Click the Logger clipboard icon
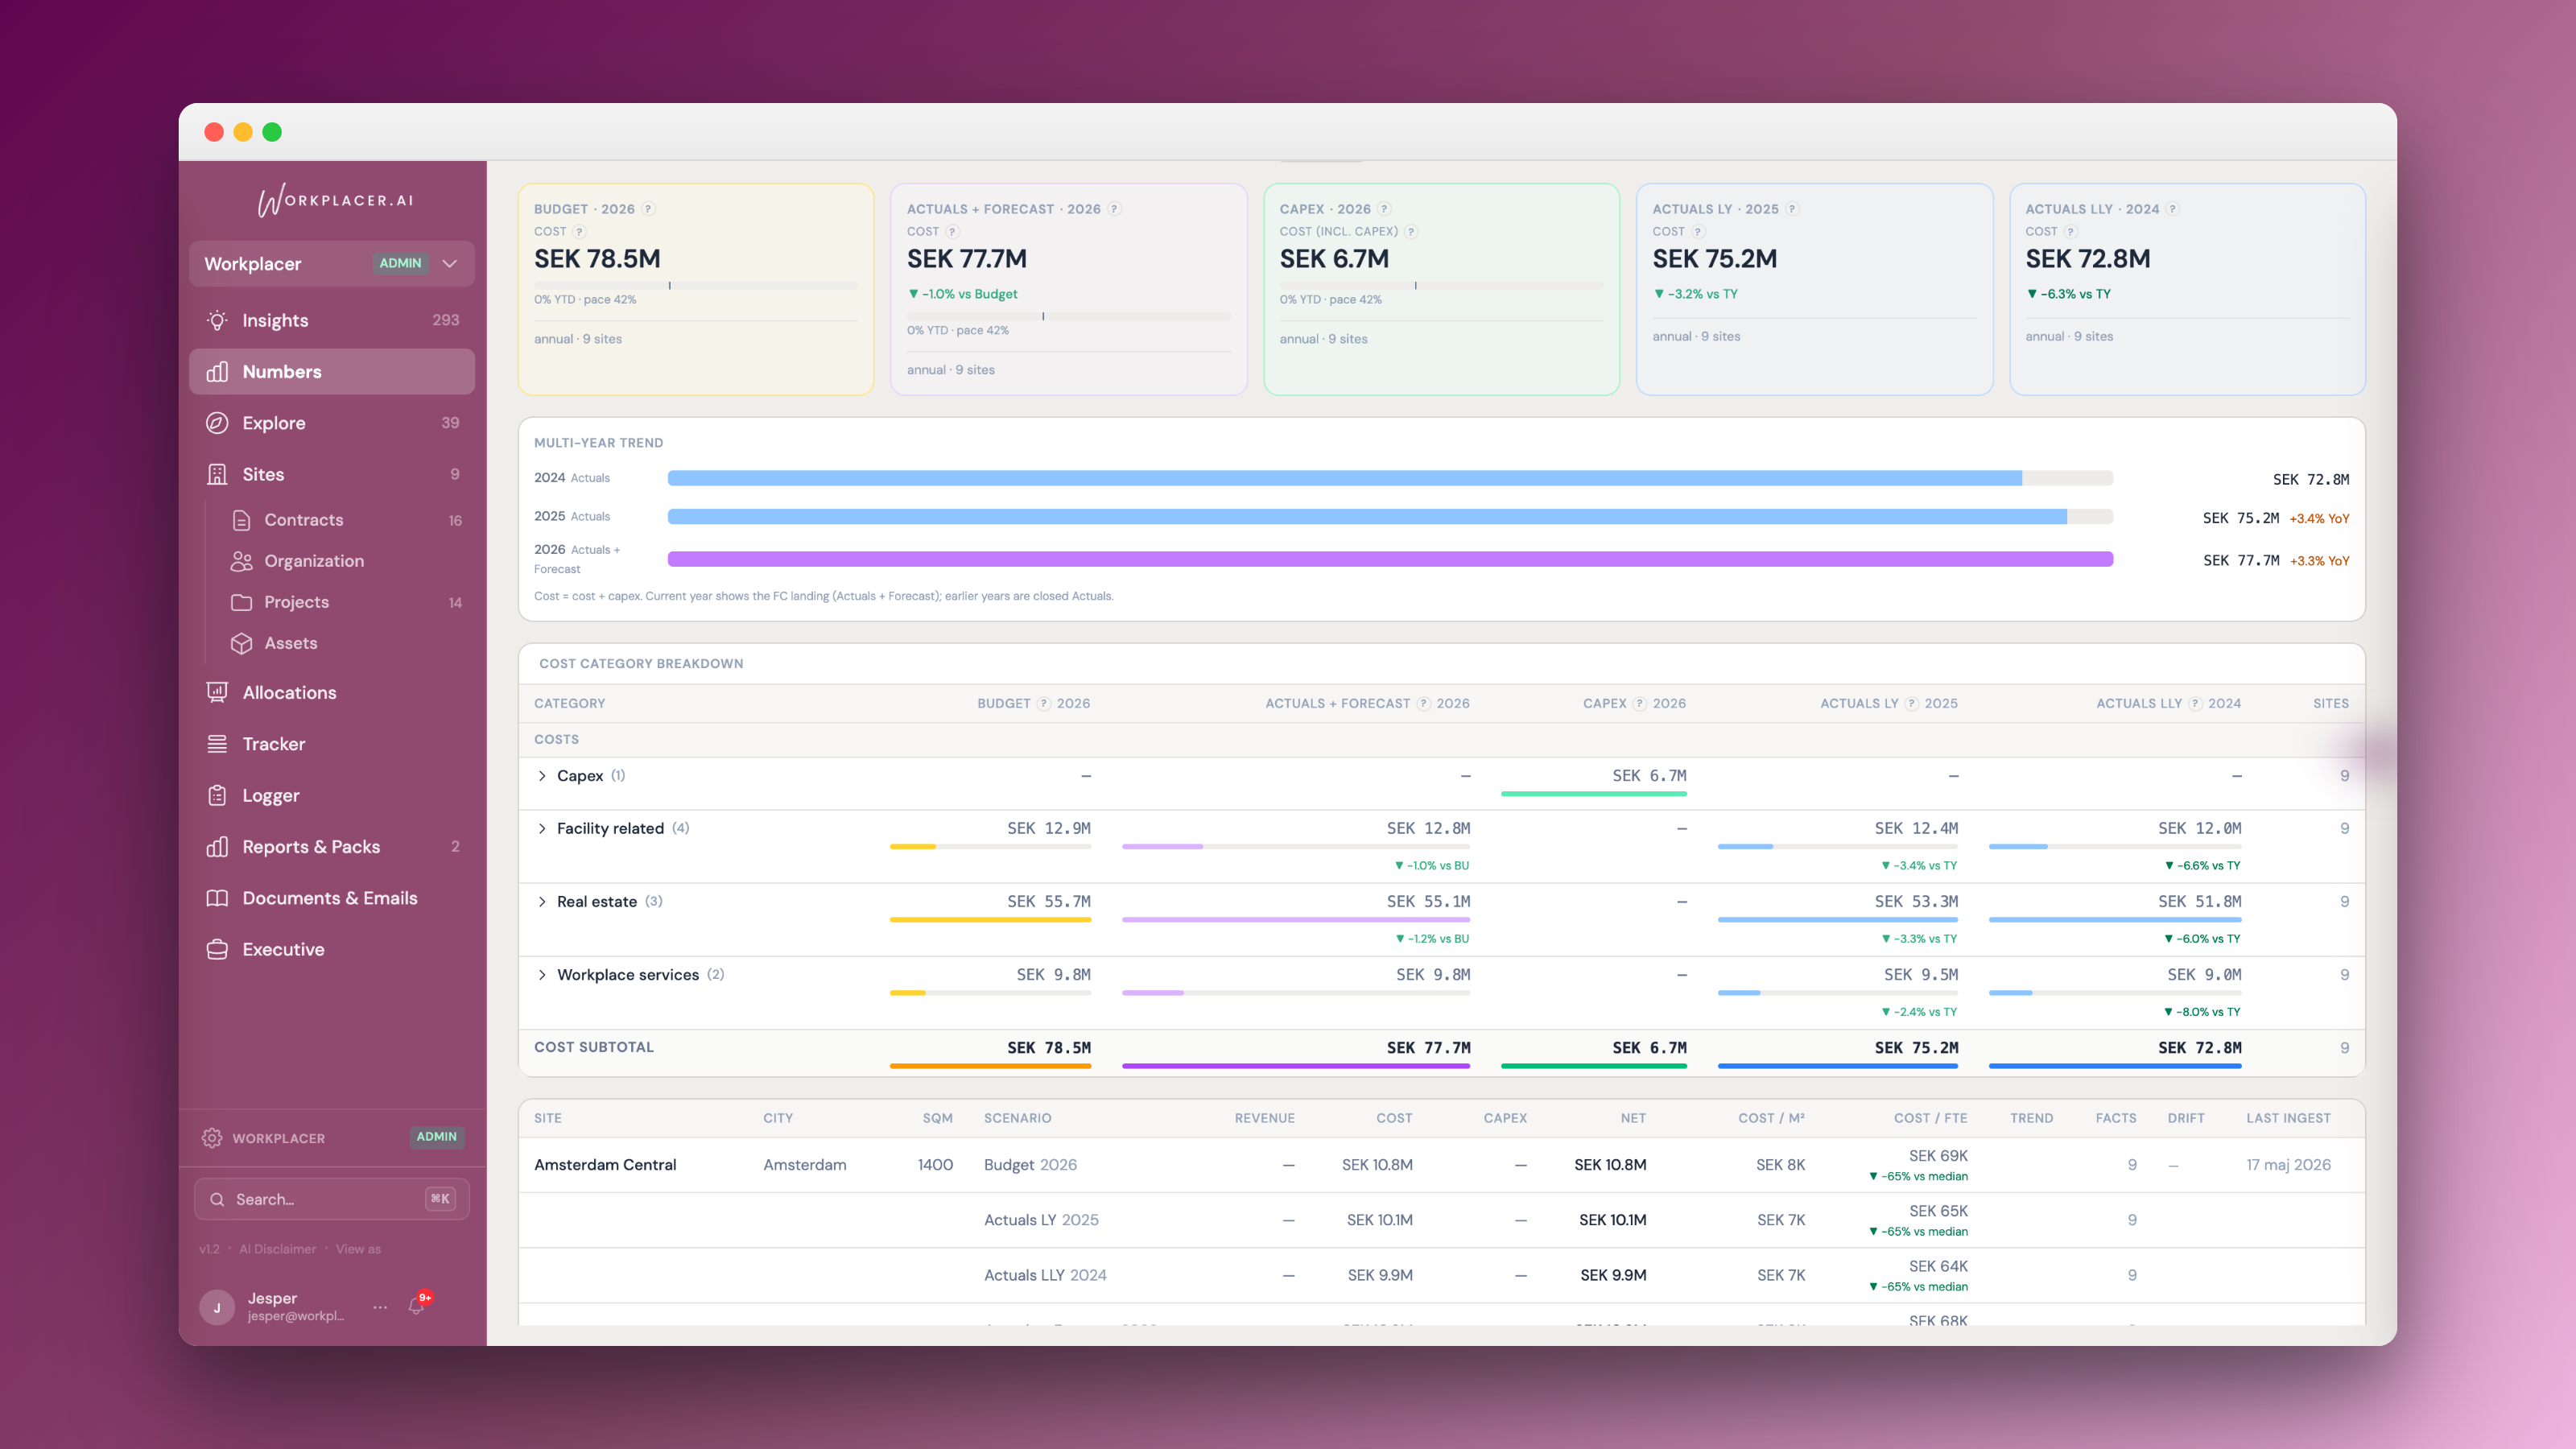 point(217,795)
